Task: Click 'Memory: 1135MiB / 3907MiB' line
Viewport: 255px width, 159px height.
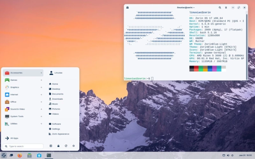Action: [208, 61]
